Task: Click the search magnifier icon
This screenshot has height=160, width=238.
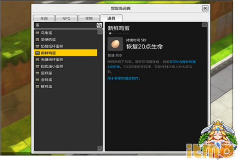Action: (x=99, y=25)
